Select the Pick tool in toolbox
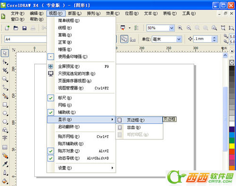The image size is (236, 186). 5,53
